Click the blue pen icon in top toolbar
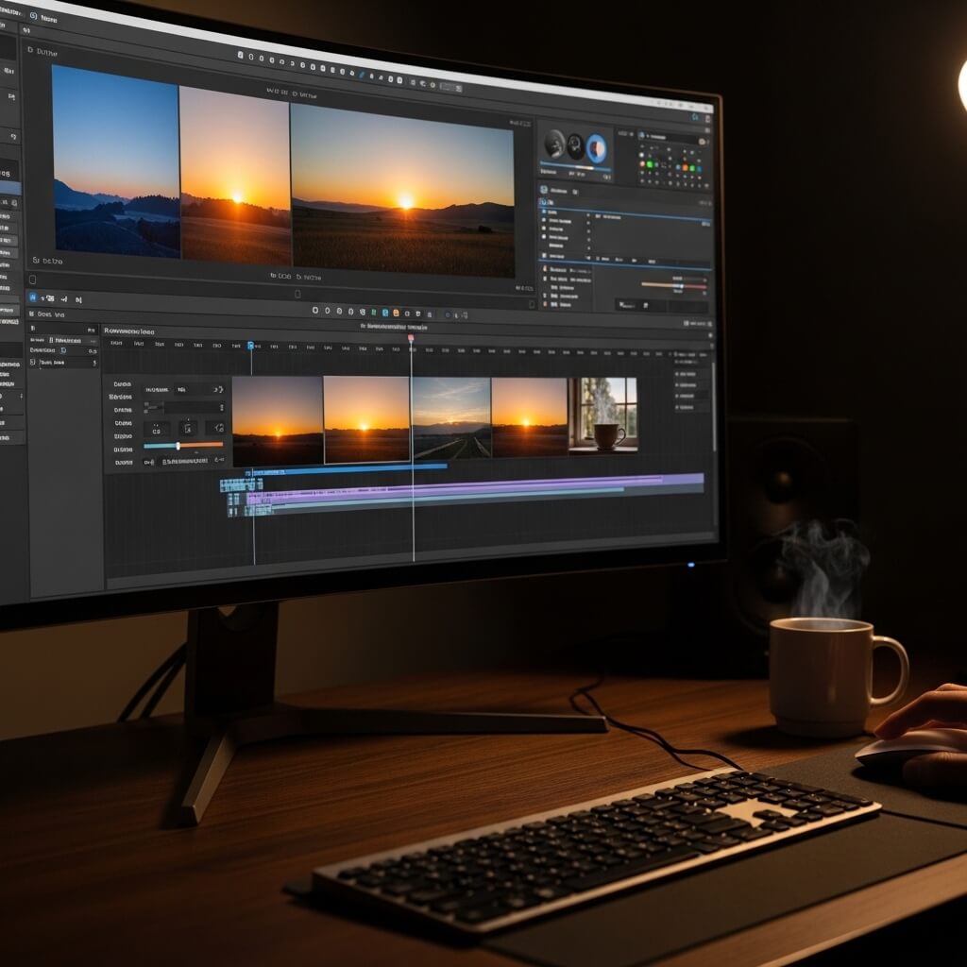The width and height of the screenshot is (967, 967). [362, 73]
